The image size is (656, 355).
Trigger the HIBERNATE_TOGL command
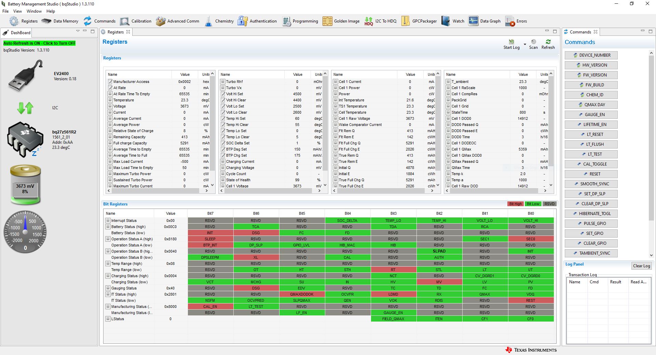[x=591, y=214]
